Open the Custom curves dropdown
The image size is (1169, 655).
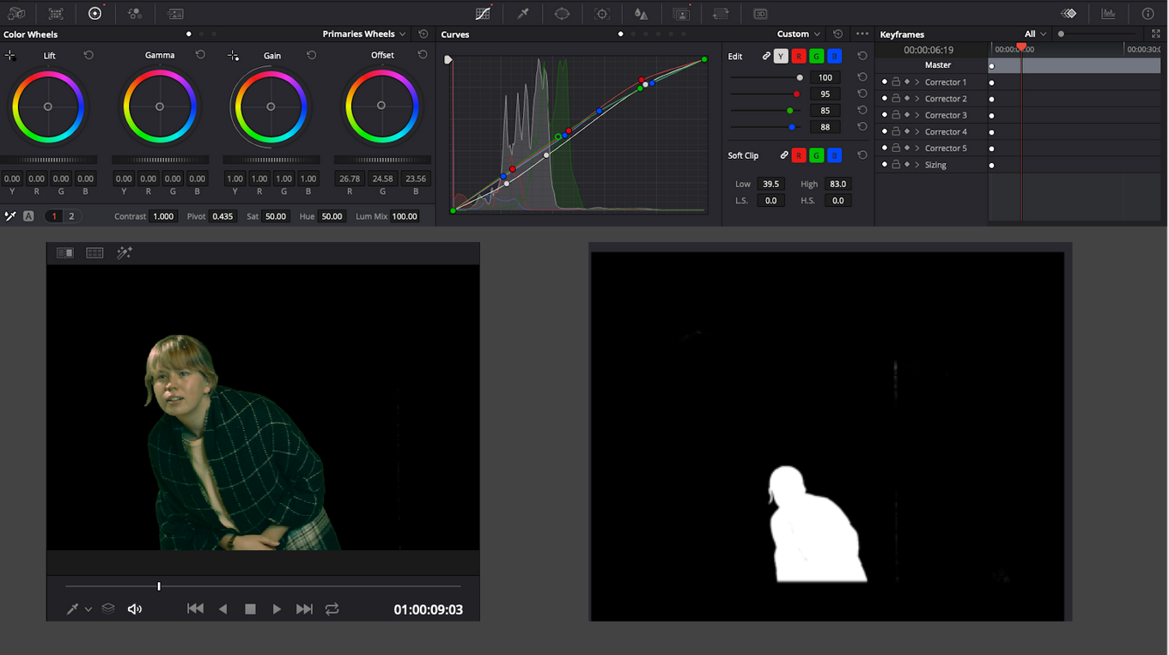[x=799, y=34]
